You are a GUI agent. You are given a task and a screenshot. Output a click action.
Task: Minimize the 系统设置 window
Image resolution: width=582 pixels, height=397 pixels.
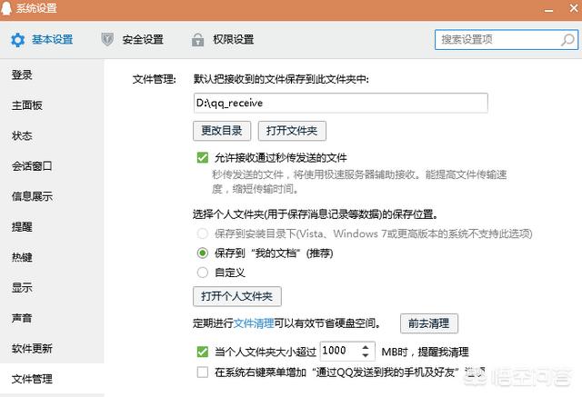548,10
